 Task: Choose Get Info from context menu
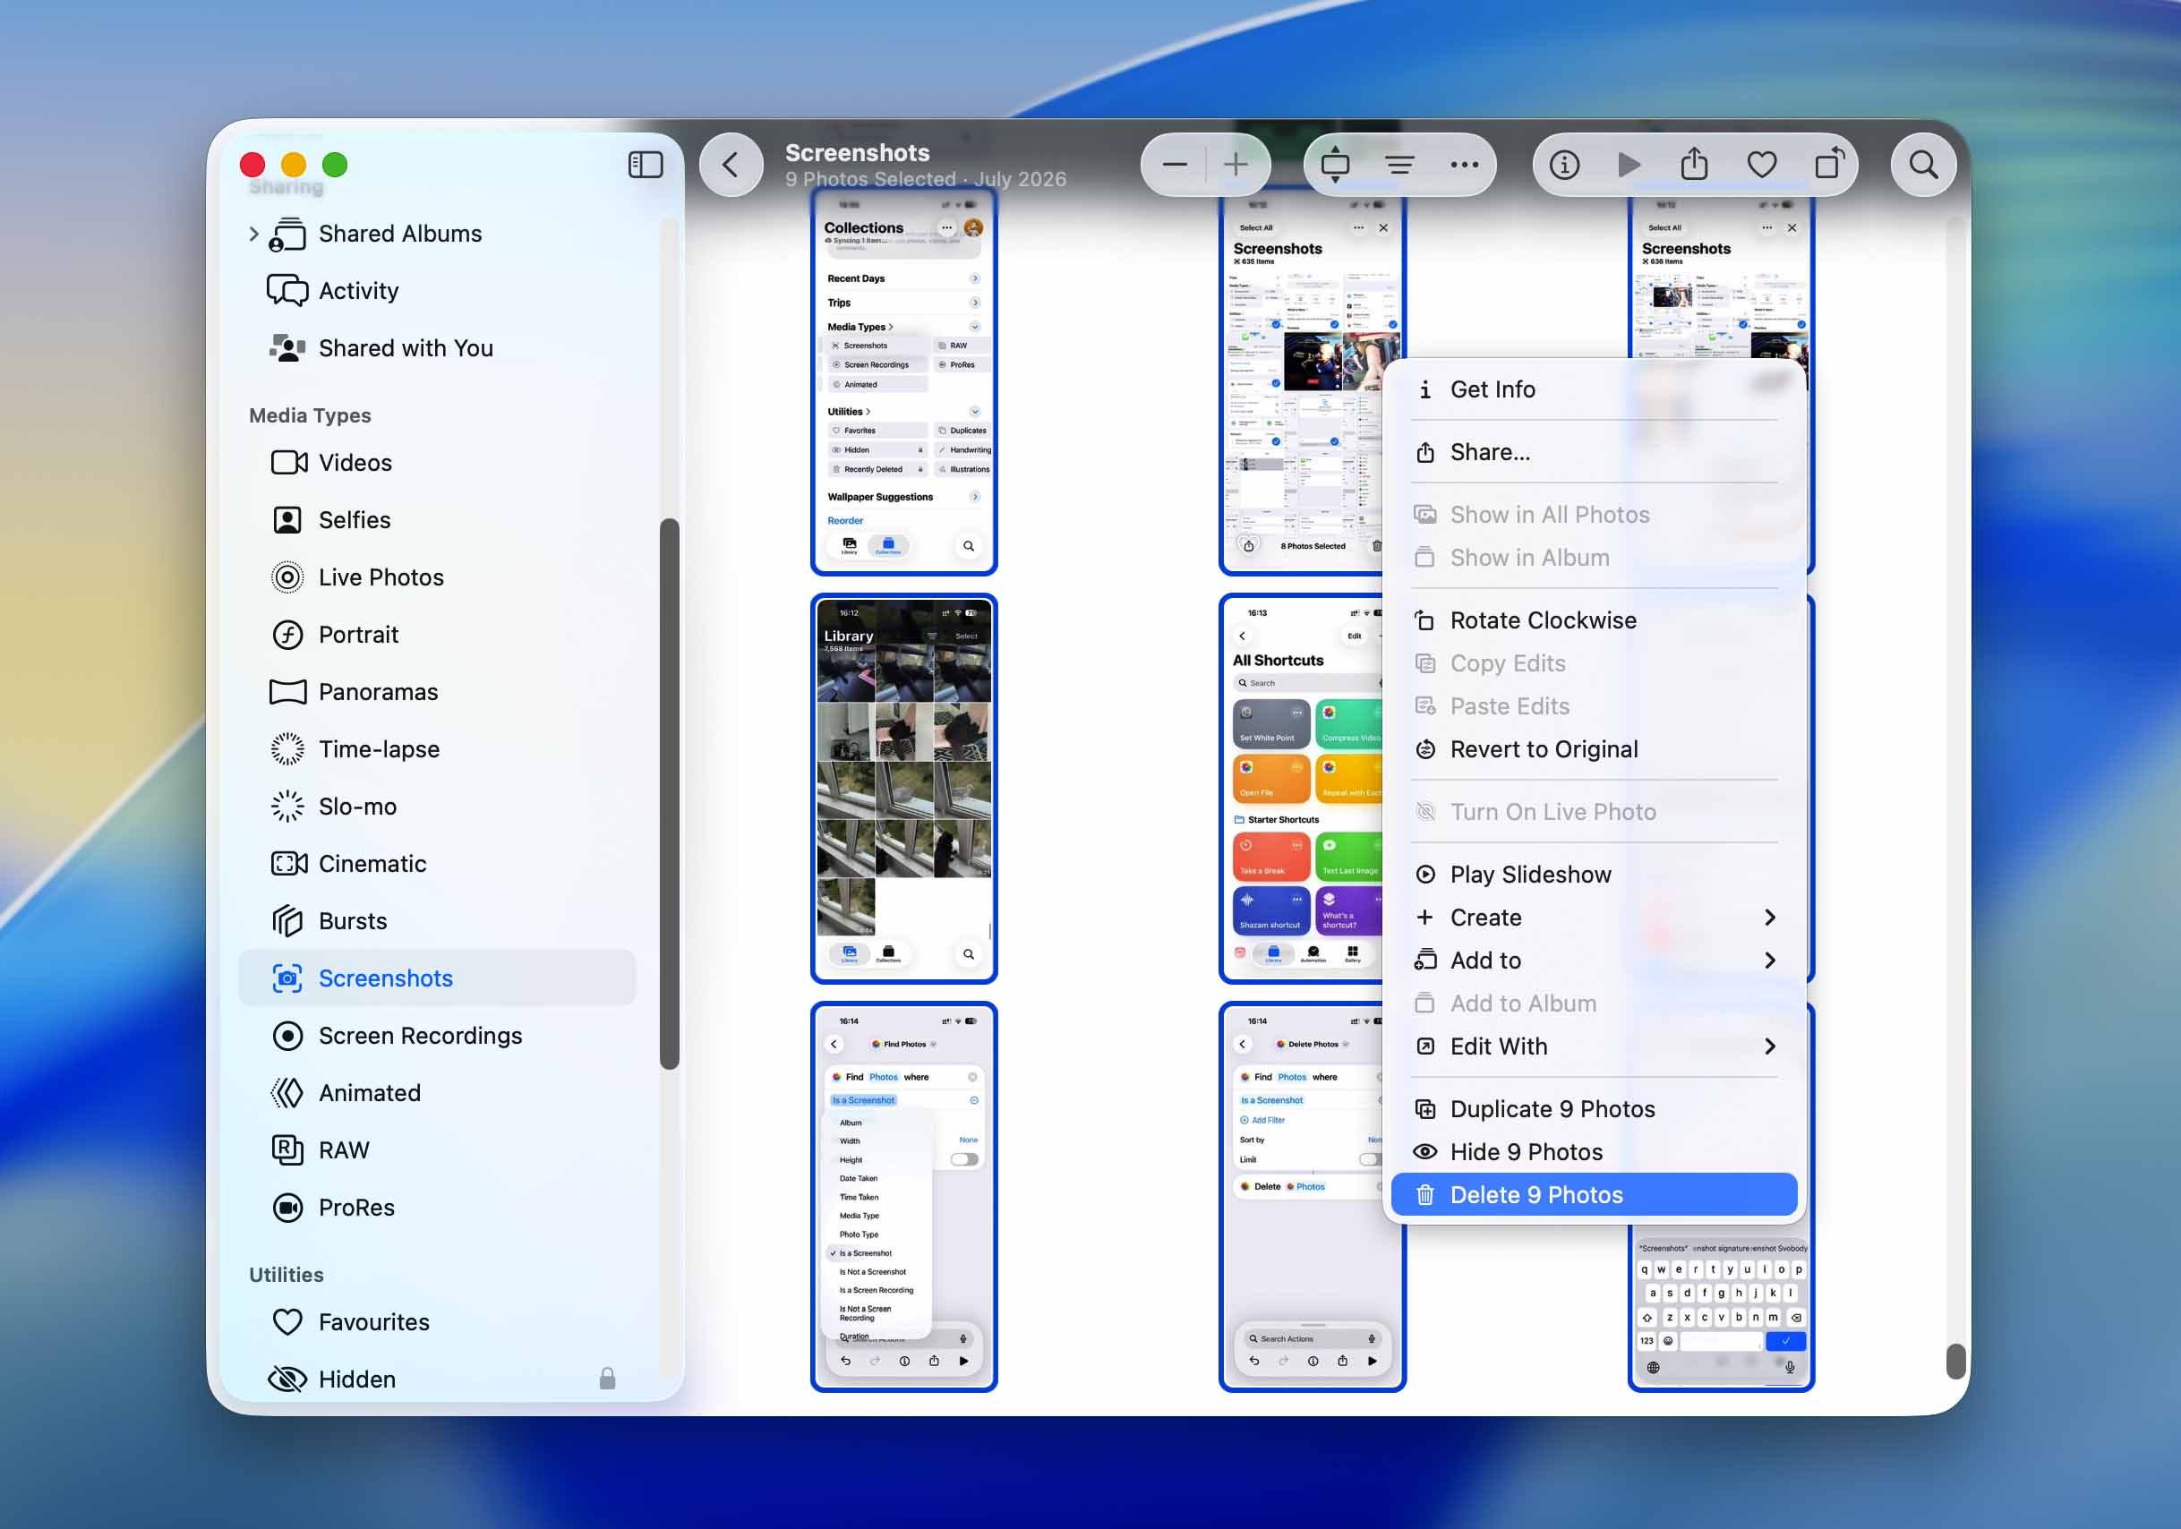[1594, 389]
